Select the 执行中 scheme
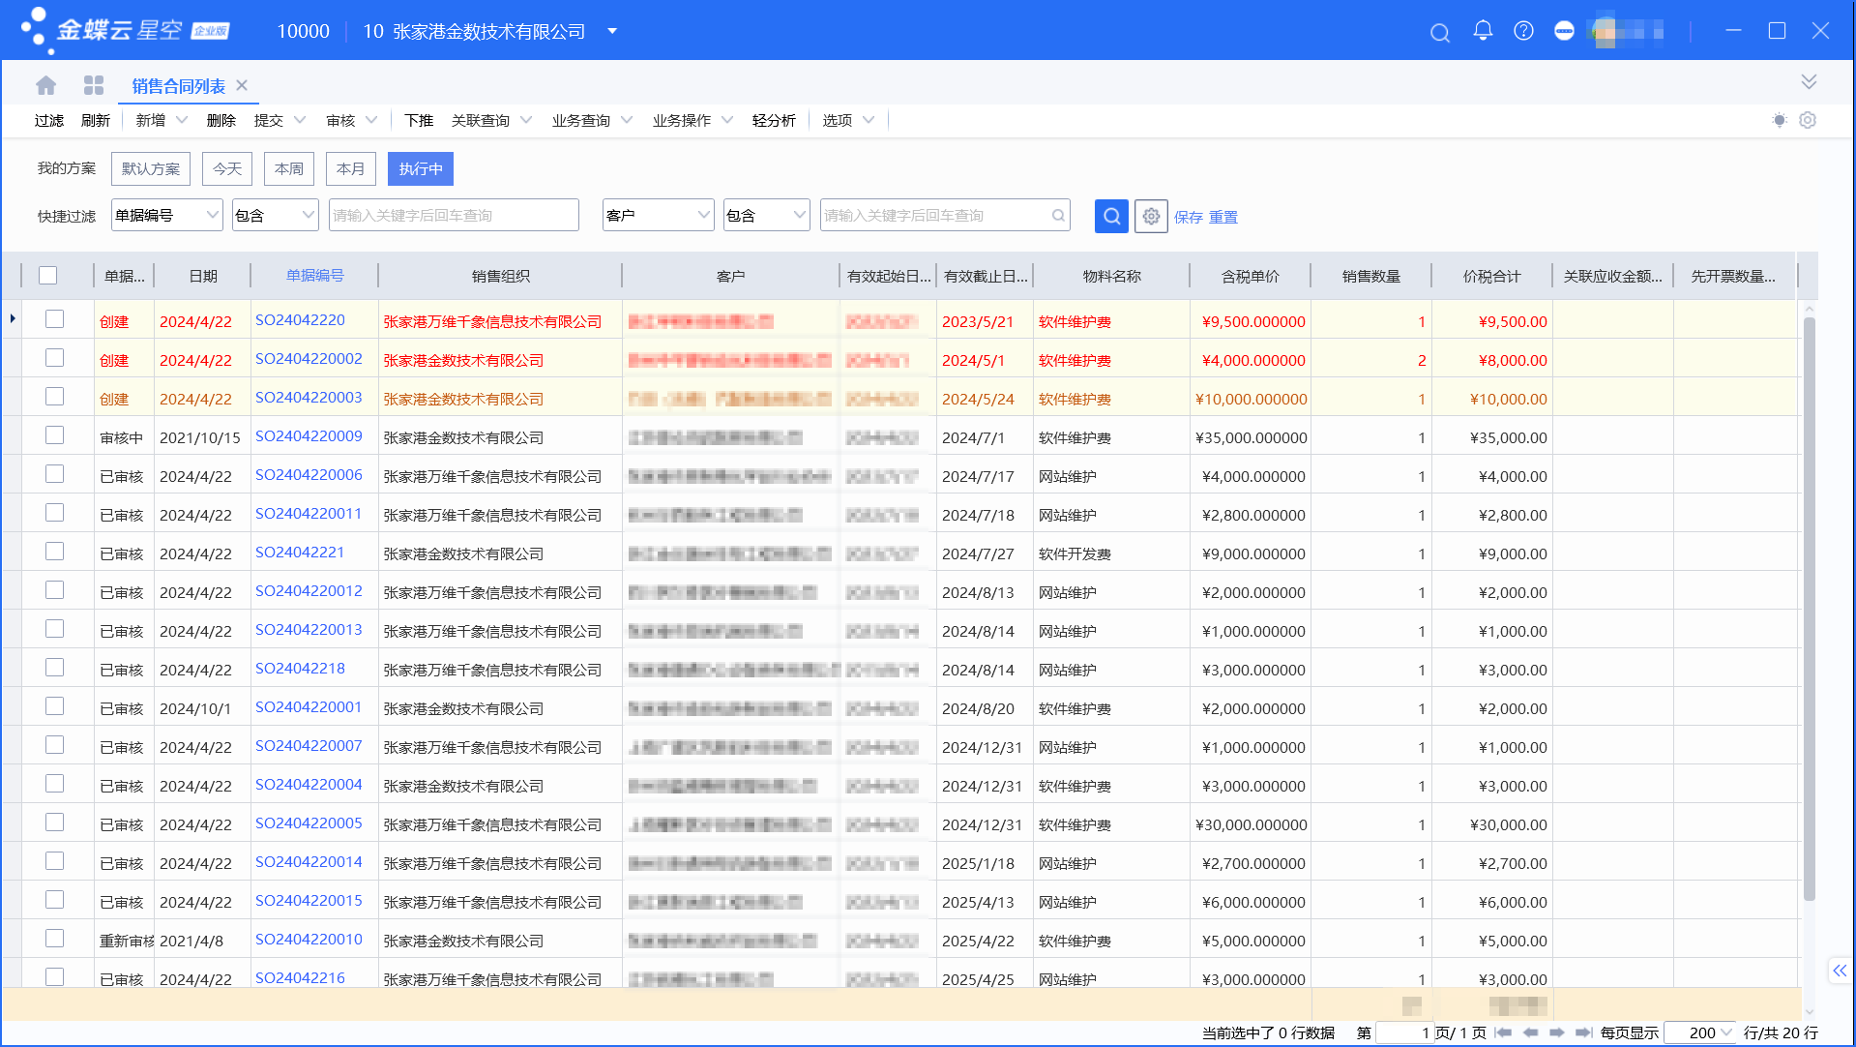Viewport: 1856px width, 1047px height. coord(421,168)
